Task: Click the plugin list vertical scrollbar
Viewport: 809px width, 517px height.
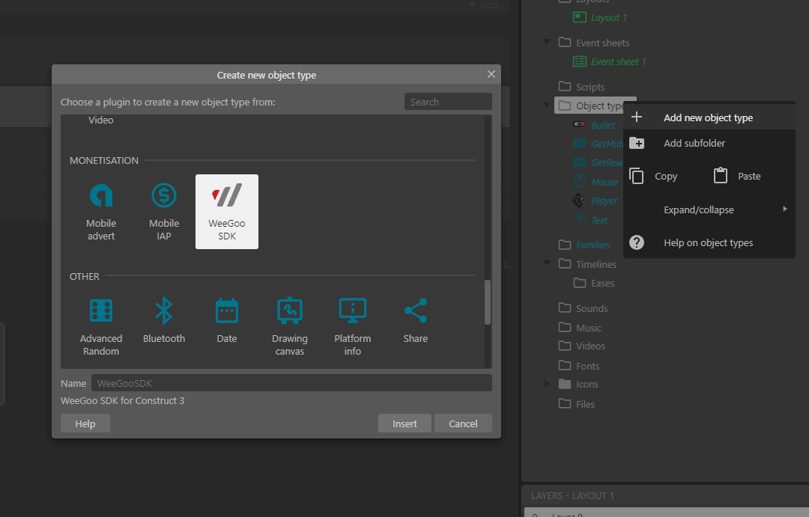Action: coord(488,302)
